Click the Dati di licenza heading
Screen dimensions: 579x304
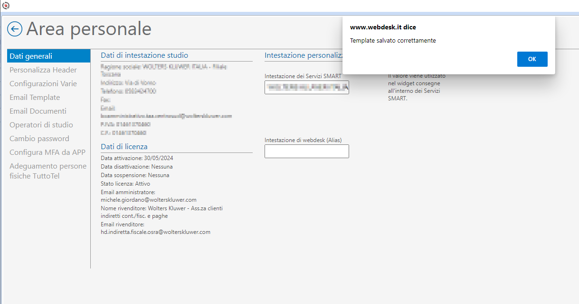point(124,146)
